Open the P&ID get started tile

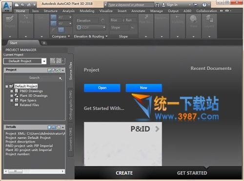[x=123, y=144]
